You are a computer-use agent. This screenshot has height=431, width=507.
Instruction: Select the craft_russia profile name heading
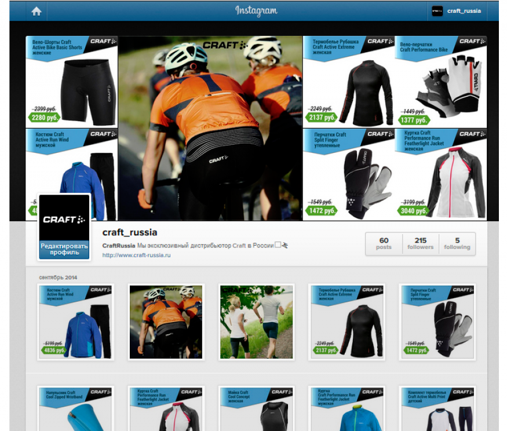130,232
